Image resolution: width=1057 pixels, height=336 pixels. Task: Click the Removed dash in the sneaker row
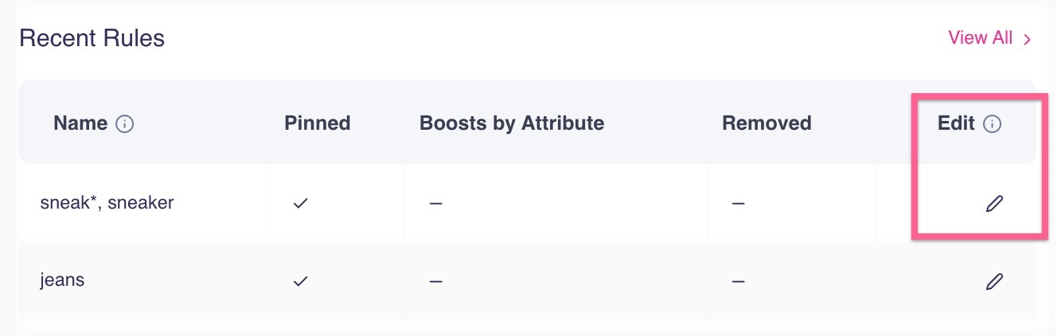738,203
